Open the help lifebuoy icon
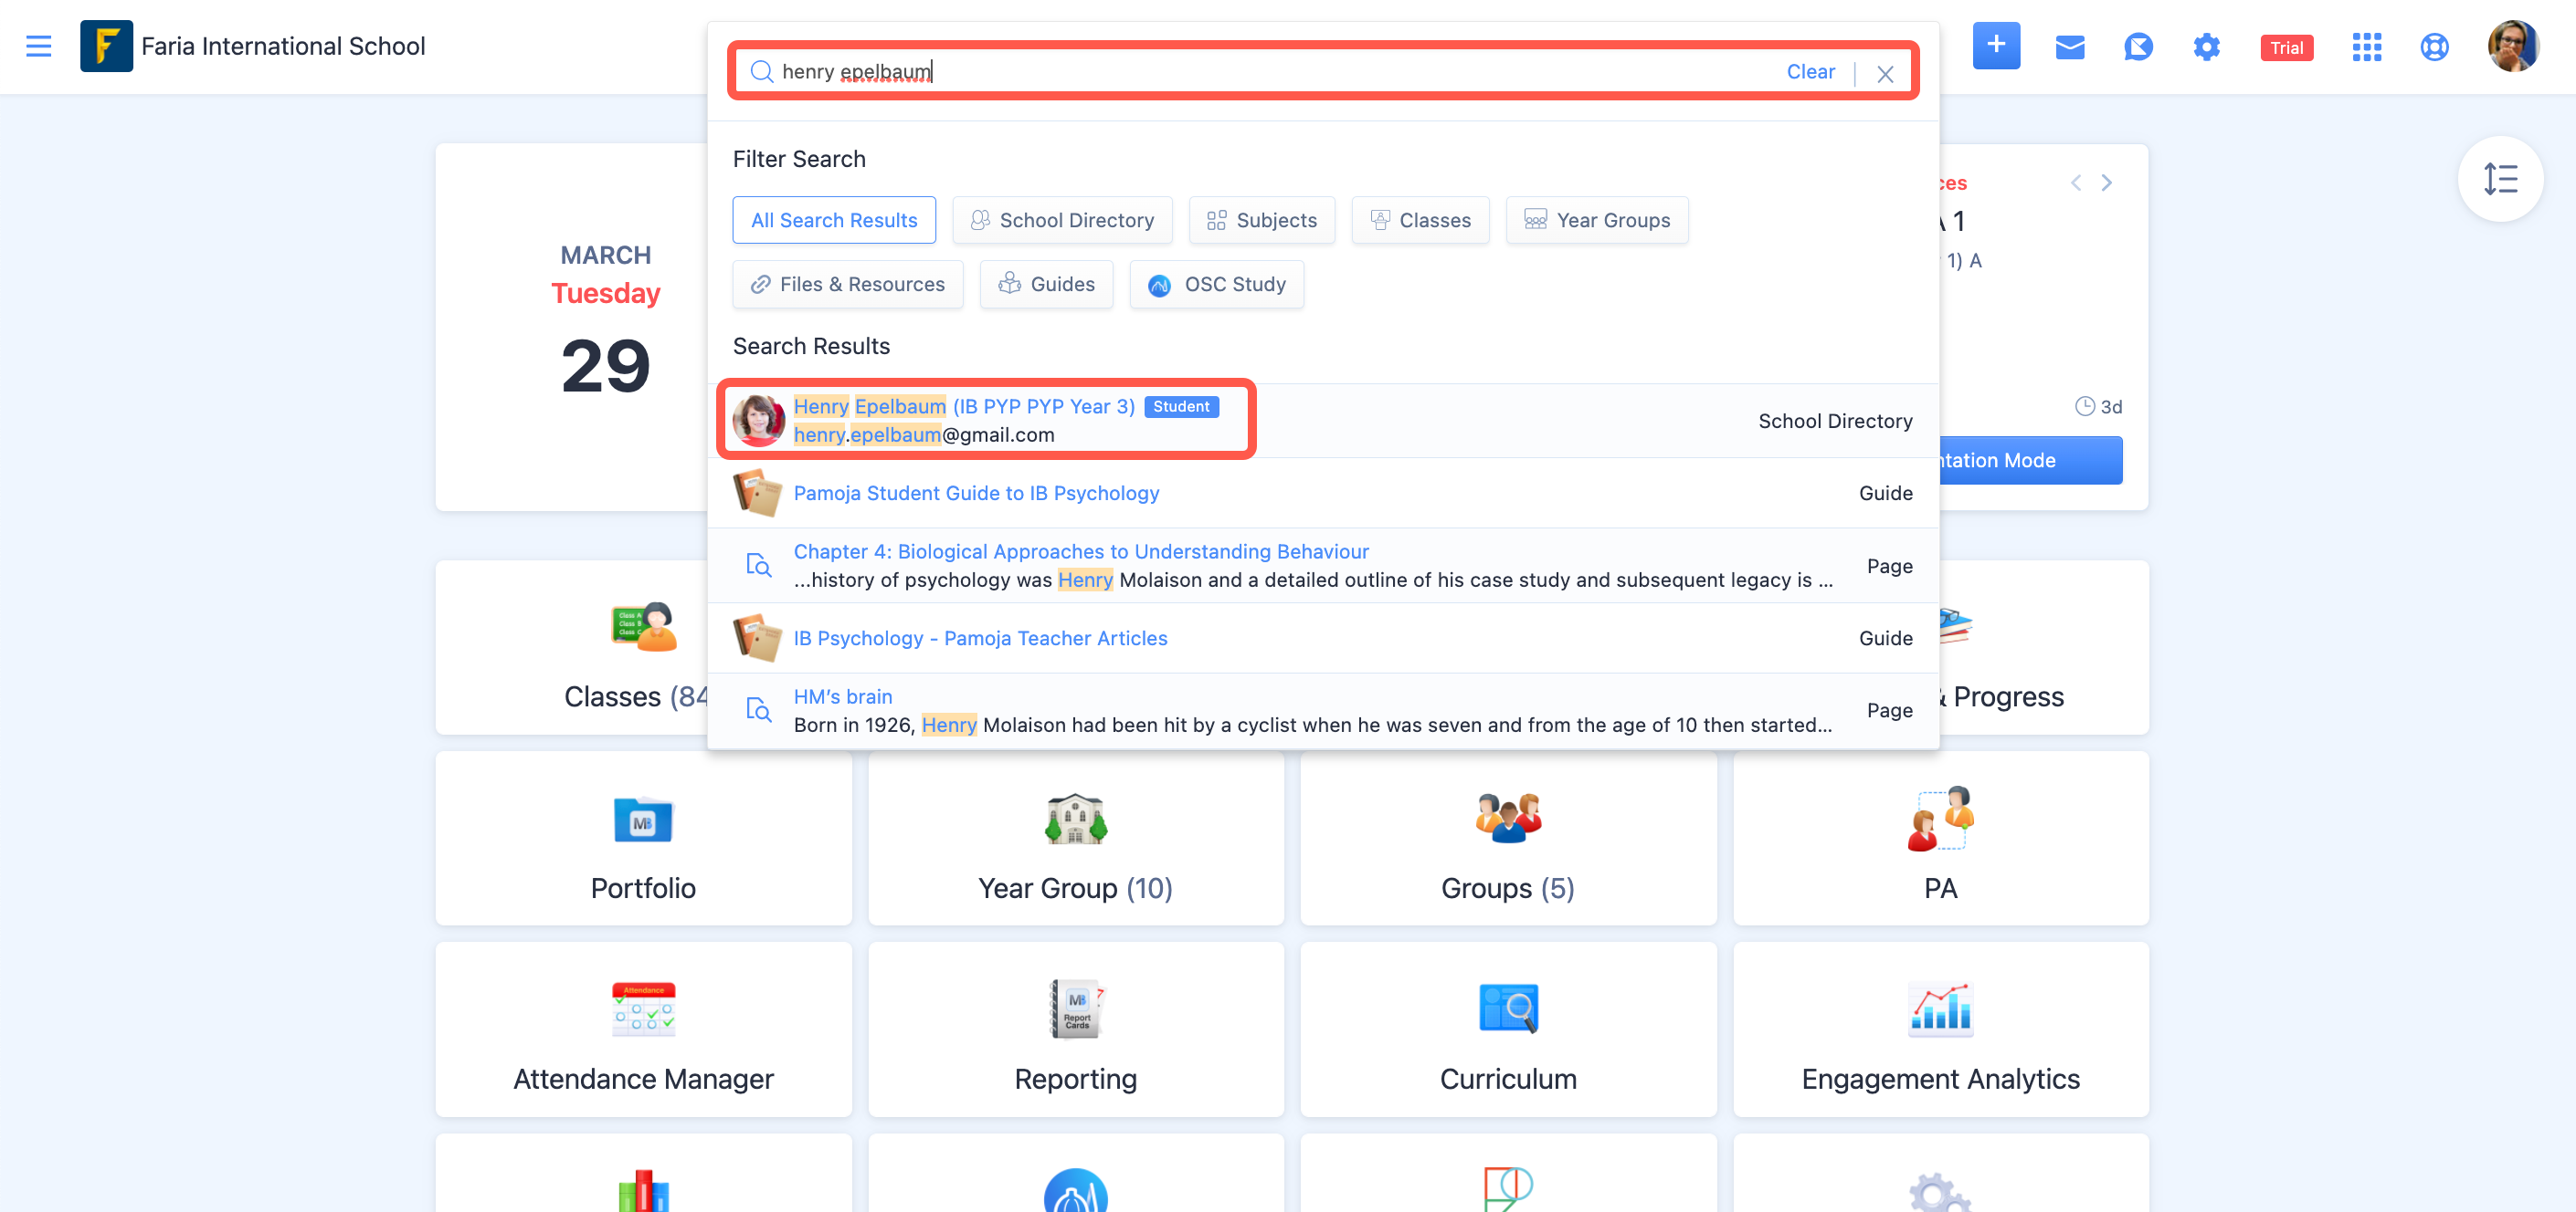 tap(2434, 47)
